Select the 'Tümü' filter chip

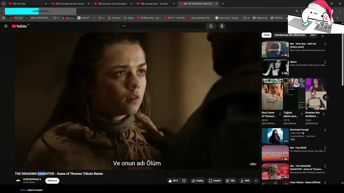point(267,35)
